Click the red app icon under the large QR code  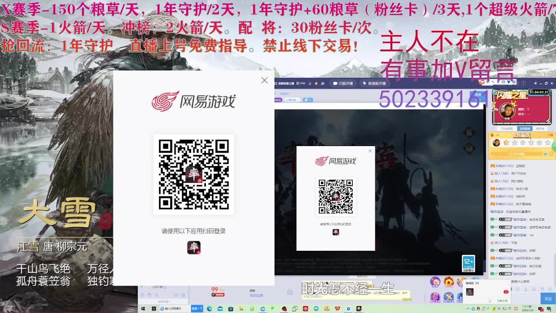click(194, 247)
